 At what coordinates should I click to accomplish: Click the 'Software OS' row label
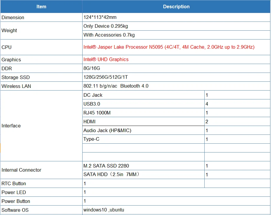[15, 210]
